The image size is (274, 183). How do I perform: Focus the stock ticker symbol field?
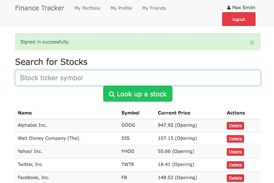pos(137,78)
